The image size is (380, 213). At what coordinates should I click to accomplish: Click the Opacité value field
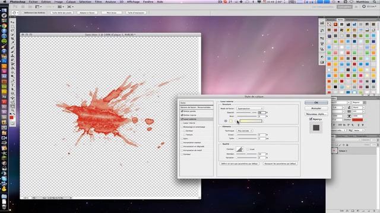coord(262,112)
